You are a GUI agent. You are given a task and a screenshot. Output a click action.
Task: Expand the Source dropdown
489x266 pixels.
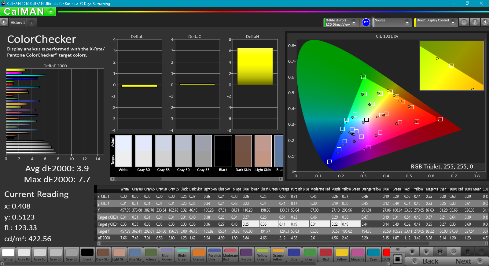(x=407, y=22)
